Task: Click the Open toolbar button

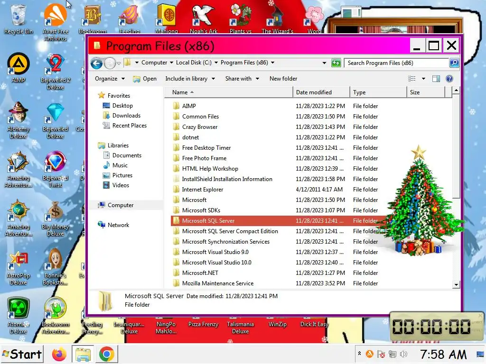Action: (145, 79)
